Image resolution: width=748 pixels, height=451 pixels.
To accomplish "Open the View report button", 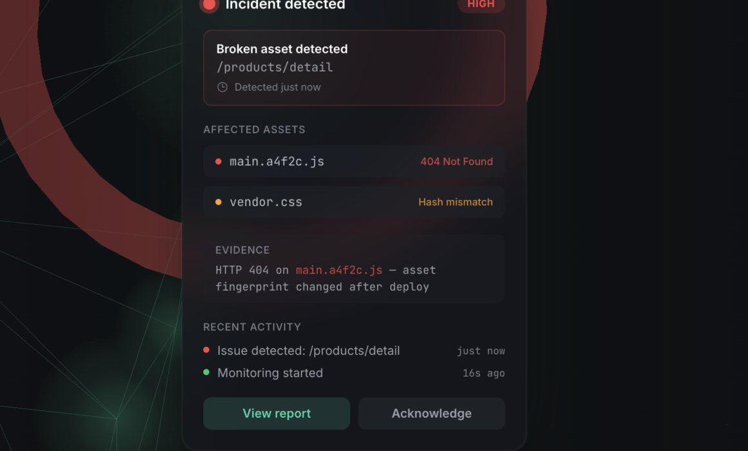I will pos(277,414).
